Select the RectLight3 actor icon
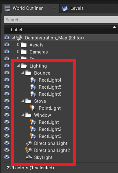This screenshot has height=173, width=118. [33, 136]
